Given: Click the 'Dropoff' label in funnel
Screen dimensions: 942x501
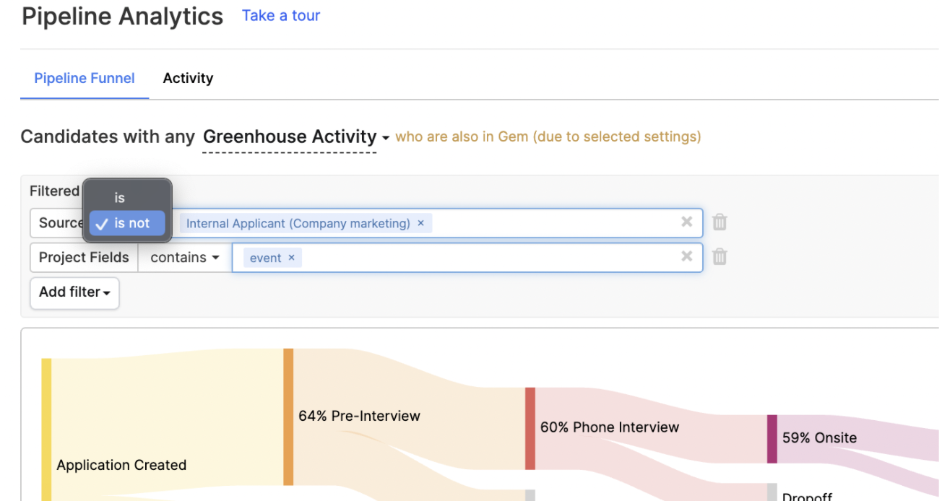Looking at the screenshot, I should point(807,496).
